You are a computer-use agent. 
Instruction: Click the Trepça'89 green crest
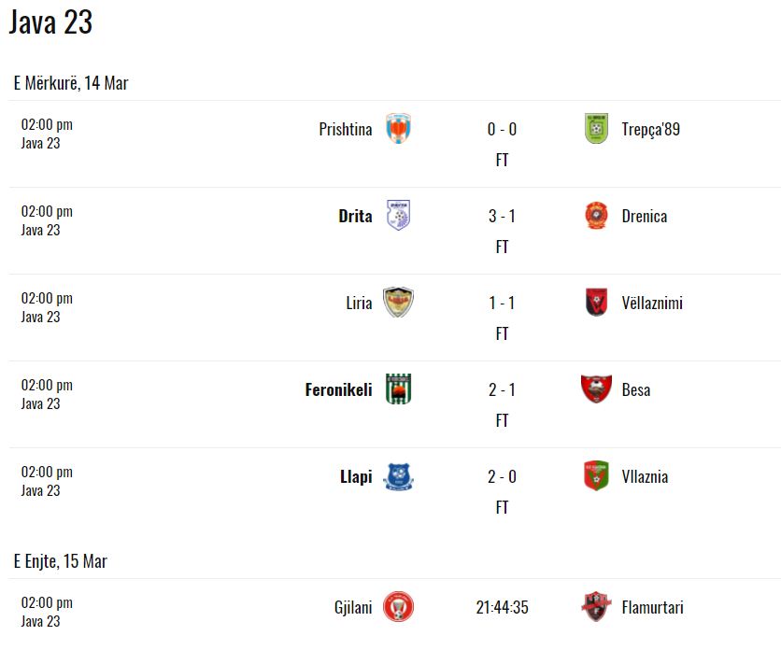click(596, 129)
